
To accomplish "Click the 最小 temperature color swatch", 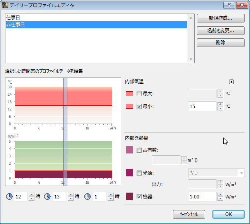I will coord(129,106).
